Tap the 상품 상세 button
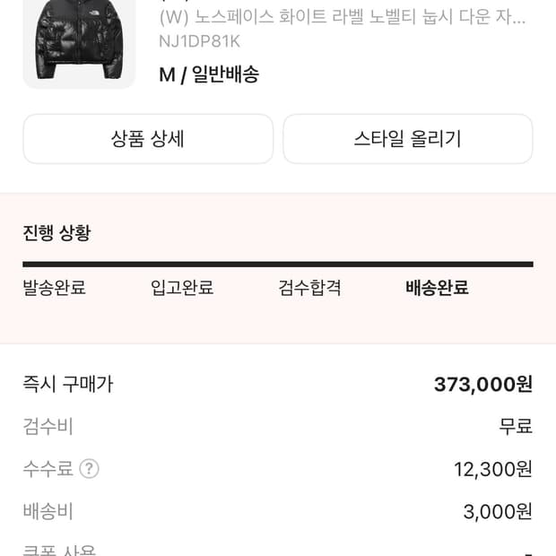Screen dimensions: 556x556 (x=148, y=139)
